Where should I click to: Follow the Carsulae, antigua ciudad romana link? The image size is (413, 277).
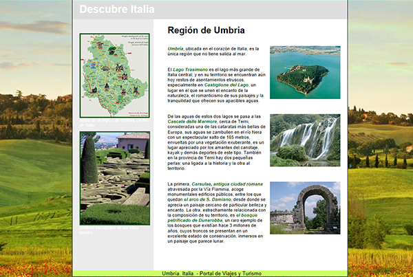pos(227,184)
